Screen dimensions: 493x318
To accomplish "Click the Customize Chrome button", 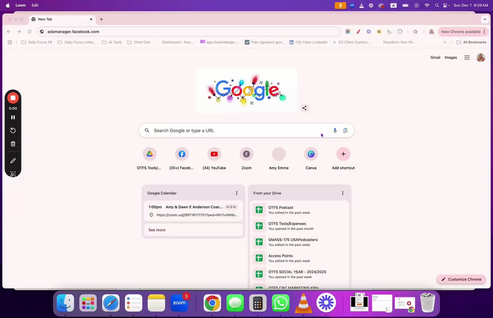I will tap(461, 279).
